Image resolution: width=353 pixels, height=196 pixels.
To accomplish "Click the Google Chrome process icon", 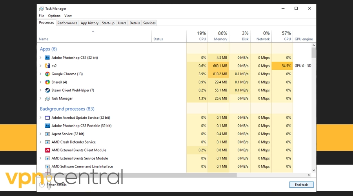I will [x=47, y=74].
